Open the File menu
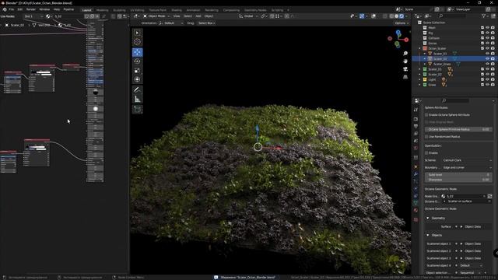The image size is (498, 280). point(12,9)
